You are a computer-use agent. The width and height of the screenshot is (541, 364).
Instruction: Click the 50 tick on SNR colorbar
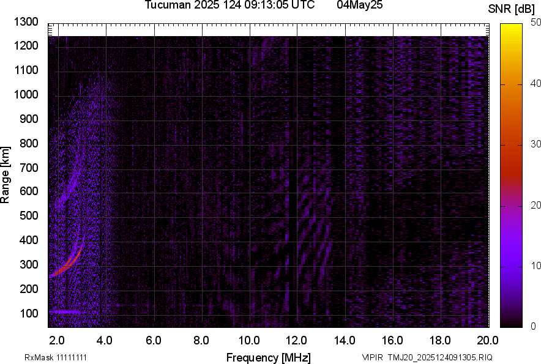(535, 23)
